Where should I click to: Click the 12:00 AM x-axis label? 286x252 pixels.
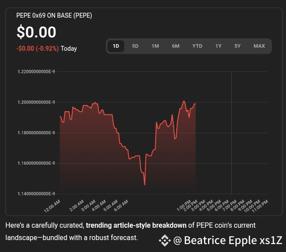[x=52, y=205]
